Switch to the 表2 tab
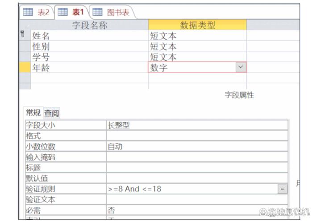The image size is (316, 223). click(37, 12)
